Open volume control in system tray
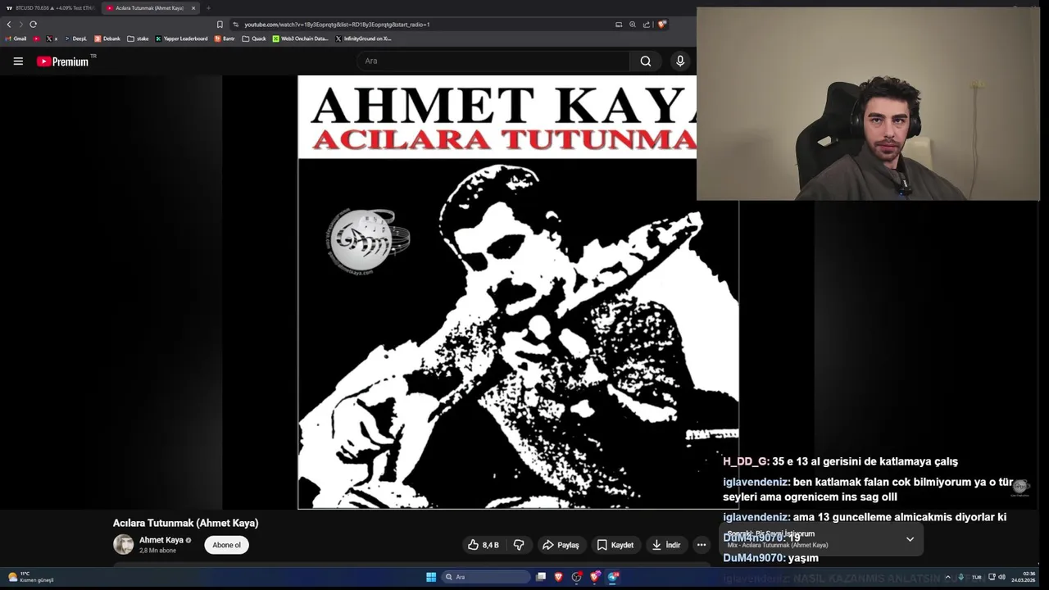Screen dimensions: 1049x590 (1001, 577)
